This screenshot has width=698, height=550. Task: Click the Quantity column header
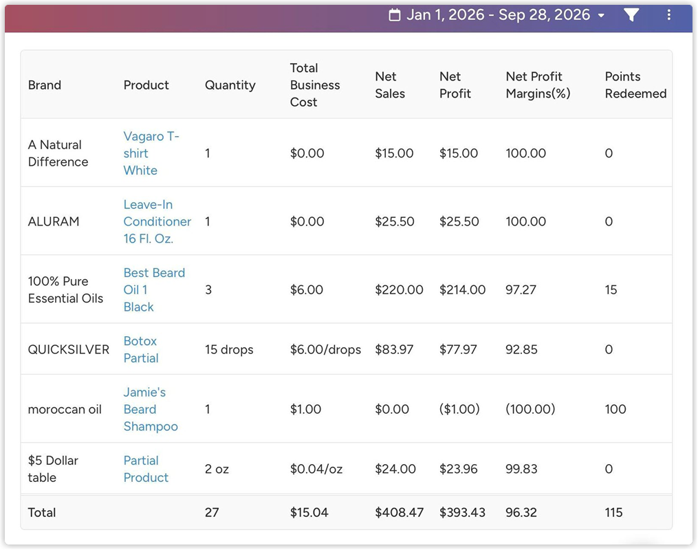tap(230, 85)
